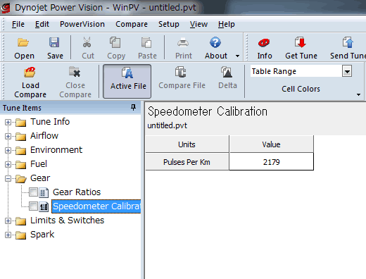Click the Tune Info folder icon
This screenshot has width=366, height=279.
click(x=21, y=123)
